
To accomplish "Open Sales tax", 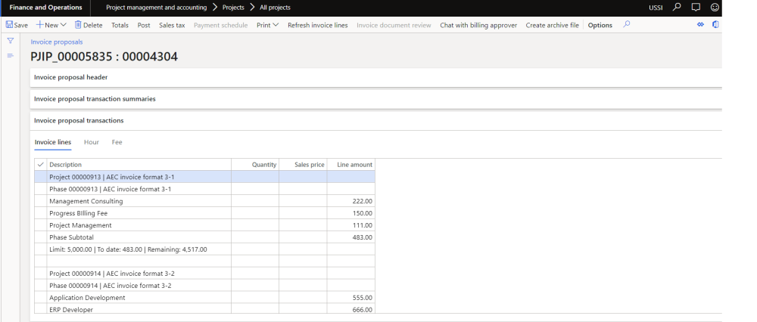I will coord(172,25).
